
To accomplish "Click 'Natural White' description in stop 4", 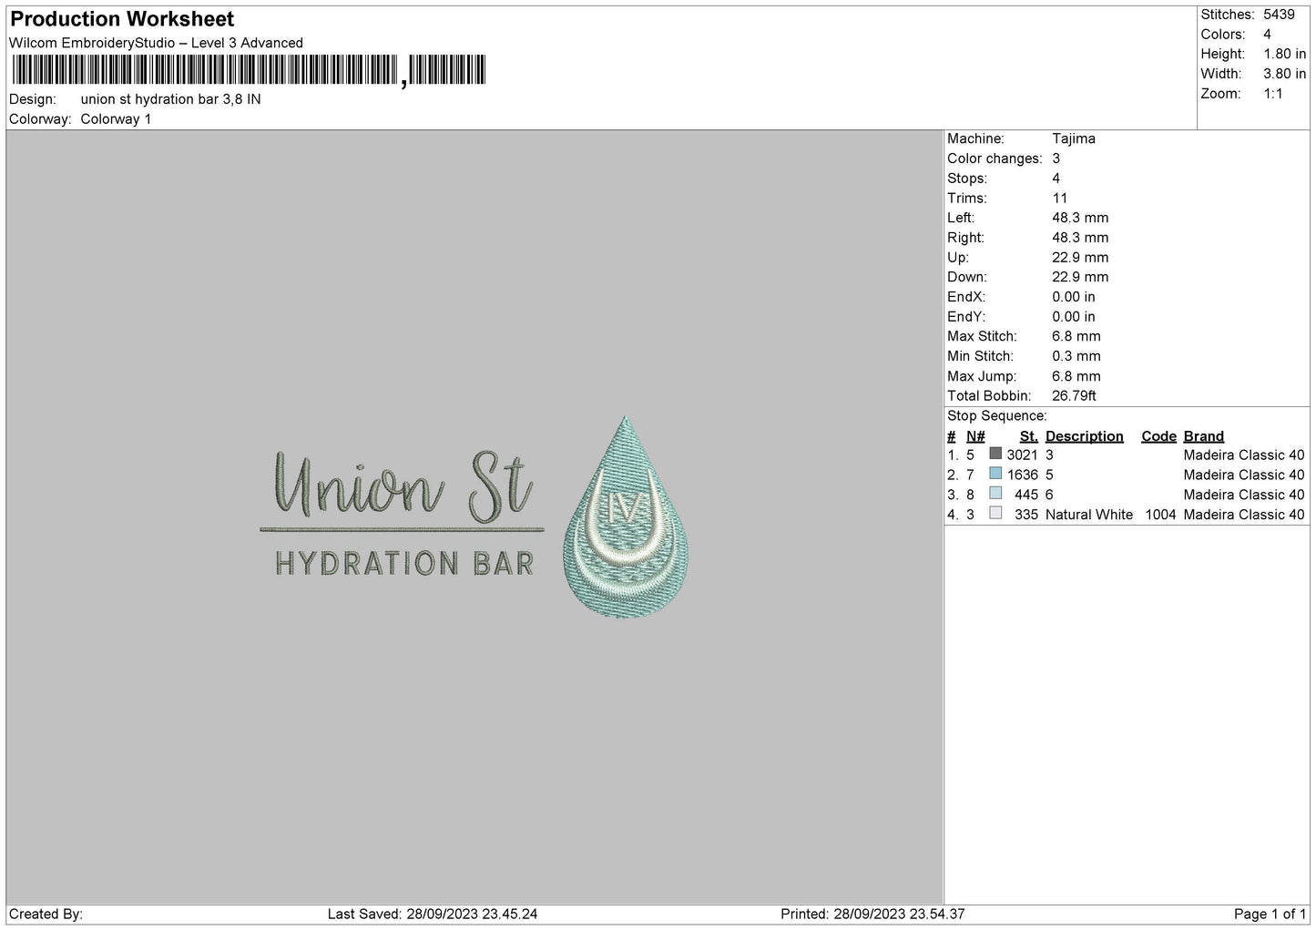I will 1089,515.
